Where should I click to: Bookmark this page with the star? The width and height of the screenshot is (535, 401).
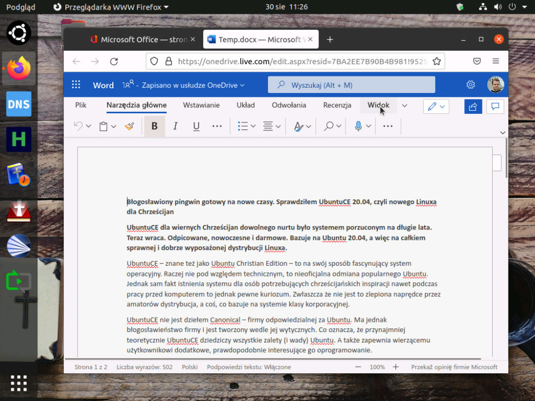click(x=437, y=61)
